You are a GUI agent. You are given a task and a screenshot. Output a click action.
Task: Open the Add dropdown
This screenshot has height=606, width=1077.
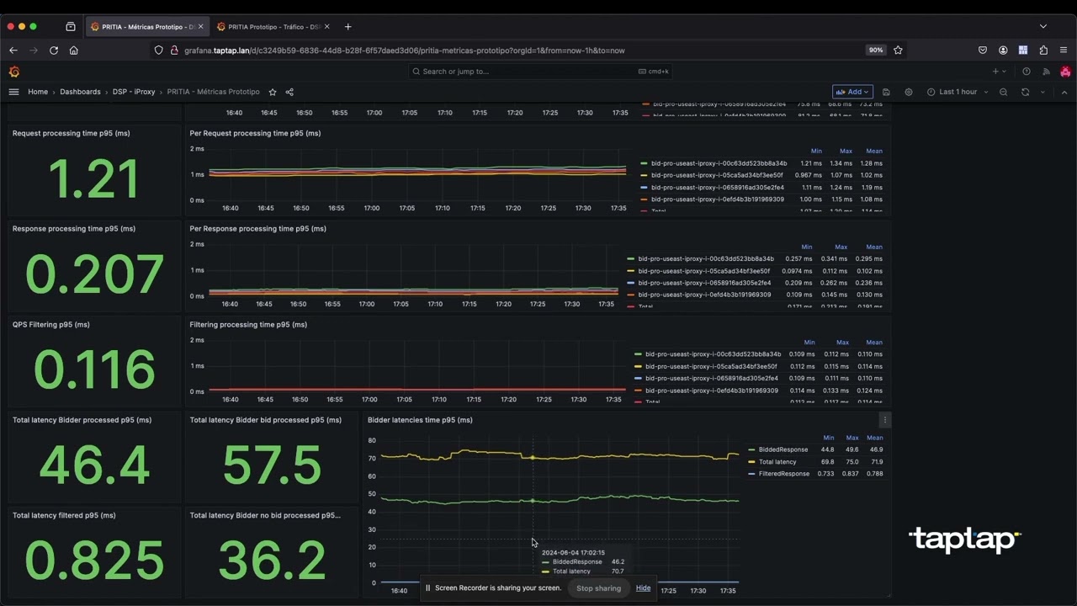[852, 92]
